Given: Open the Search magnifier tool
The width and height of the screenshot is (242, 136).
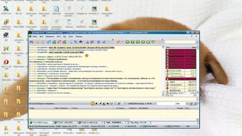Looking at the screenshot, I should [x=70, y=42].
